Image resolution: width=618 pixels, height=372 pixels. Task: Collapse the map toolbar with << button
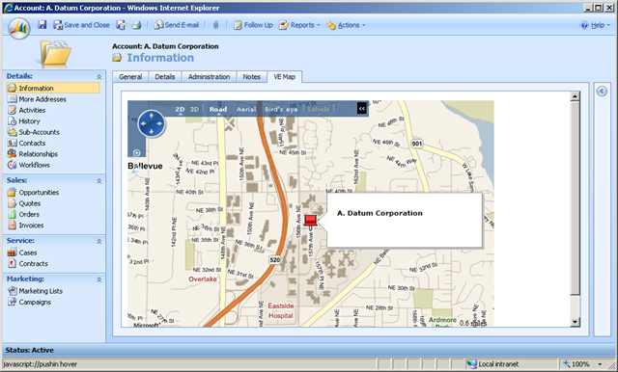362,109
